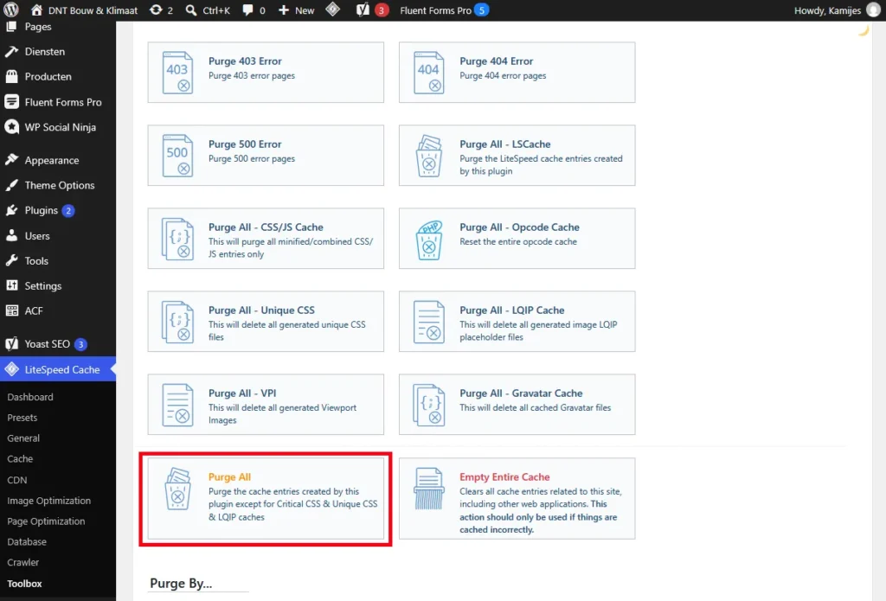
Task: Click the Purge 500 Error icon
Action: (177, 156)
